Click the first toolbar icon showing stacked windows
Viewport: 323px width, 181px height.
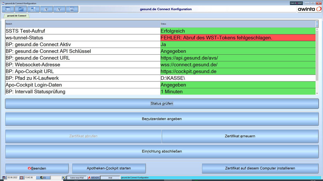tap(8, 9)
